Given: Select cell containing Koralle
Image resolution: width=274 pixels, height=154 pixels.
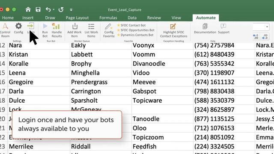Looking at the screenshot, I should pyautogui.click(x=39, y=64).
